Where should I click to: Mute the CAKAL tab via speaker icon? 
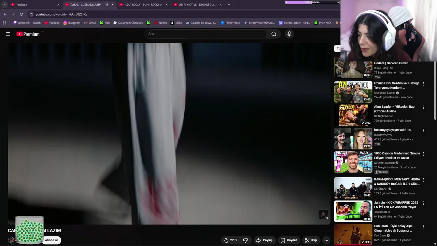tap(107, 4)
